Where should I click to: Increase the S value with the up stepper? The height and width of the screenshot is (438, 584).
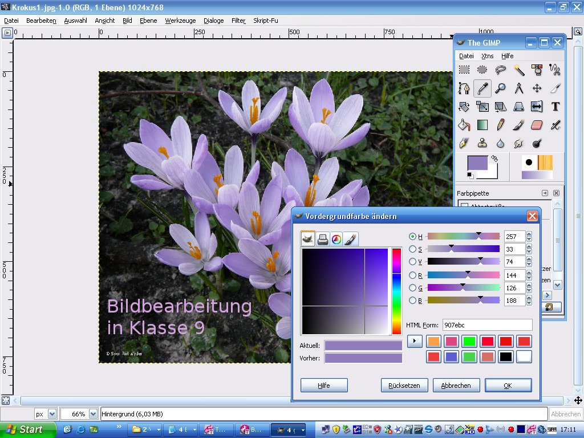coord(529,246)
